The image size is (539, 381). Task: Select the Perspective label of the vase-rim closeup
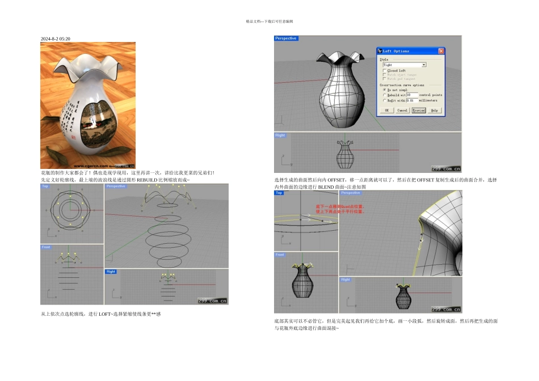coord(351,193)
